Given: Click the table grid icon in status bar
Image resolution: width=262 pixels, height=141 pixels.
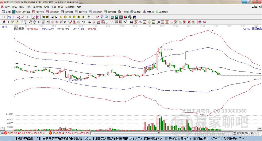Looking at the screenshot, I should tap(2, 133).
